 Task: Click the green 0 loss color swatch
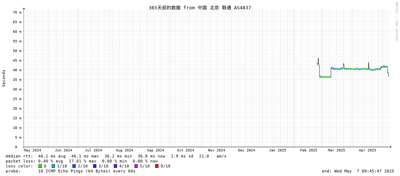click(x=40, y=166)
